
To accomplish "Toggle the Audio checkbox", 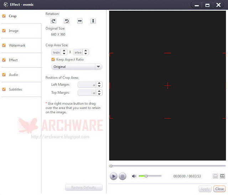I will coord(4,75).
